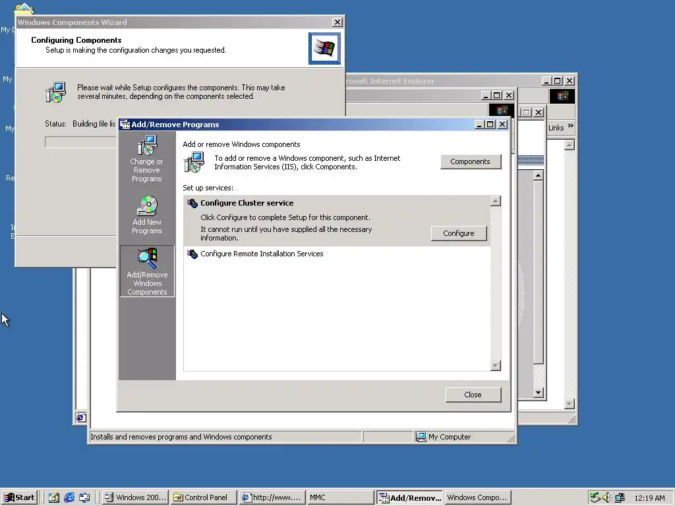Click the Internet Explorer page icon in the status bar
The height and width of the screenshot is (506, 675).
[81, 417]
